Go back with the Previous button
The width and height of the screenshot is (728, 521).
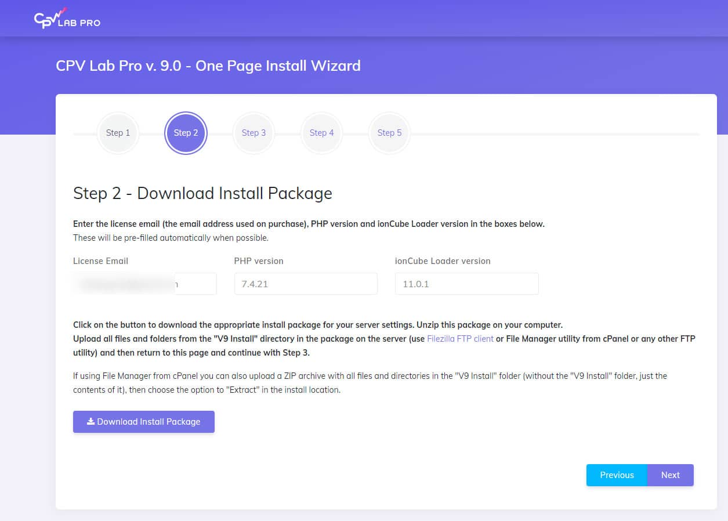pyautogui.click(x=617, y=475)
